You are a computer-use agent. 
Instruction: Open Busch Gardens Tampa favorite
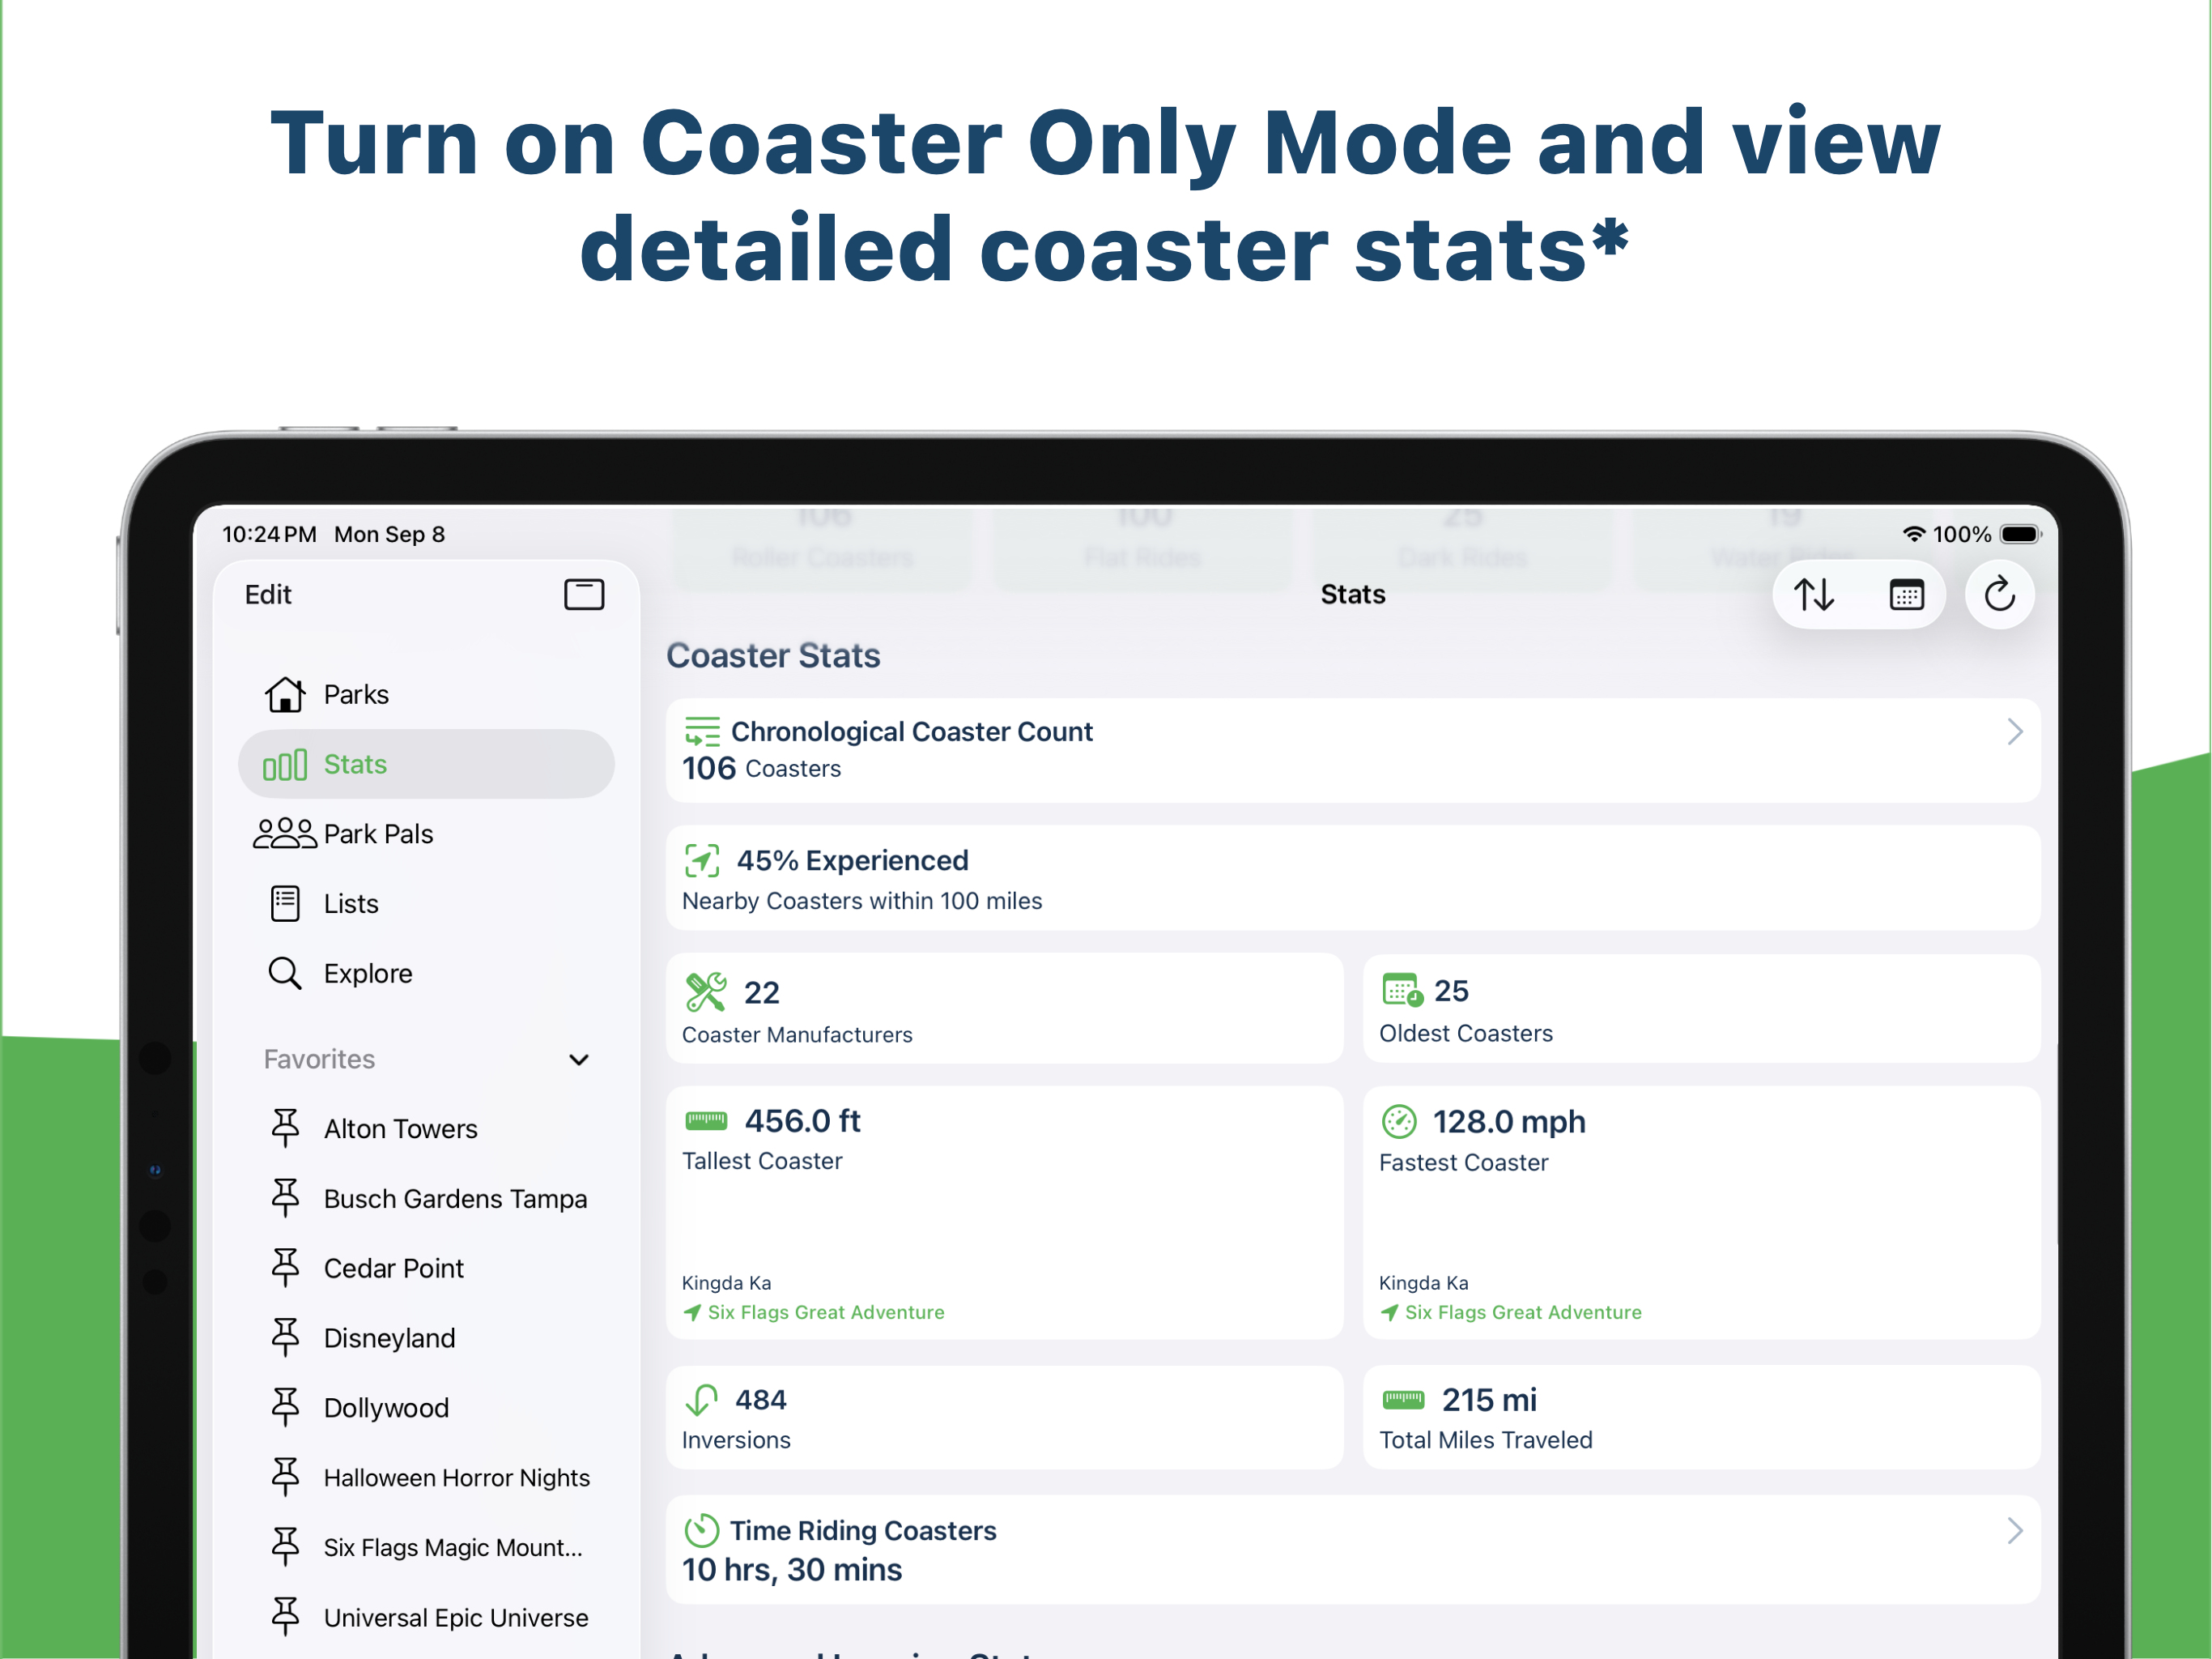tap(426, 1199)
